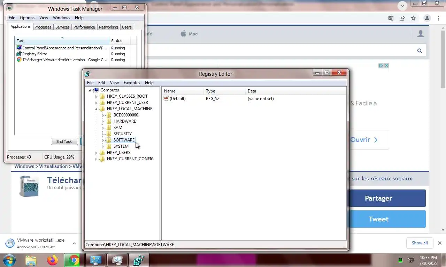Switch to the Services tab
This screenshot has width=446, height=267.
(x=62, y=27)
